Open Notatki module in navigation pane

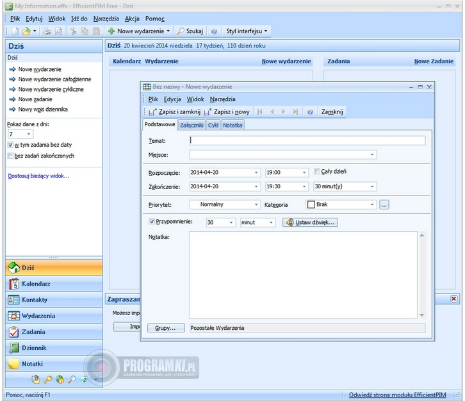pyautogui.click(x=54, y=364)
